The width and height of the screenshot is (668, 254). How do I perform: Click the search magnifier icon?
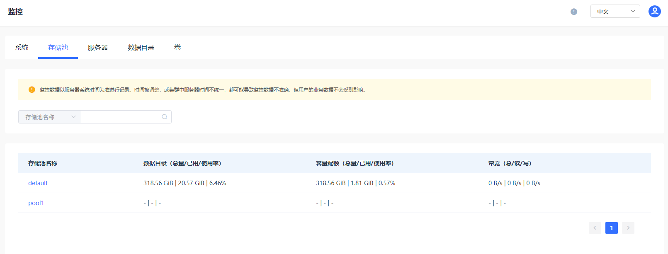[164, 117]
